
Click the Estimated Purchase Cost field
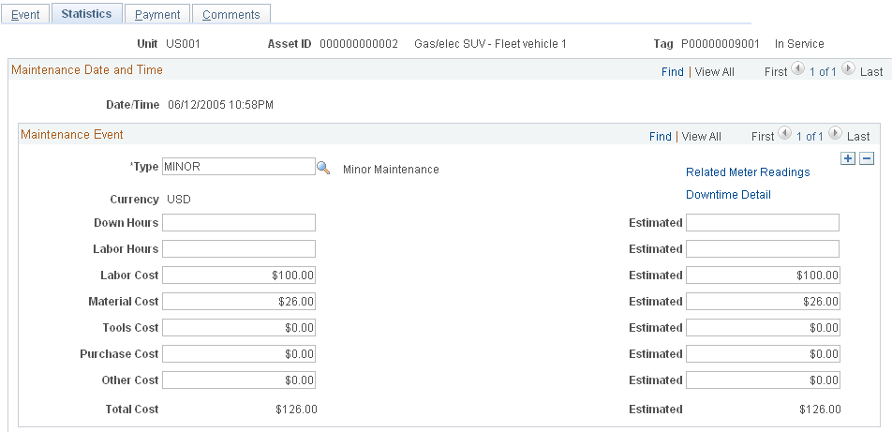tap(763, 353)
